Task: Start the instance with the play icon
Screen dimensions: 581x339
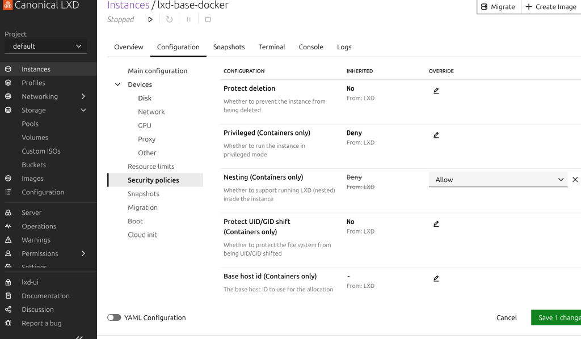Action: 150,19
